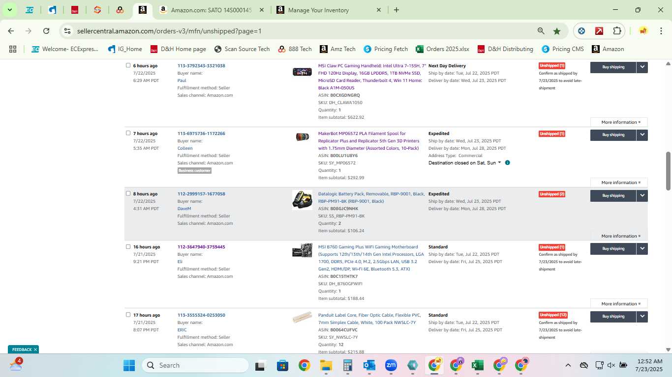Open Outlook from the taskbar
The height and width of the screenshot is (377, 672).
(x=369, y=365)
